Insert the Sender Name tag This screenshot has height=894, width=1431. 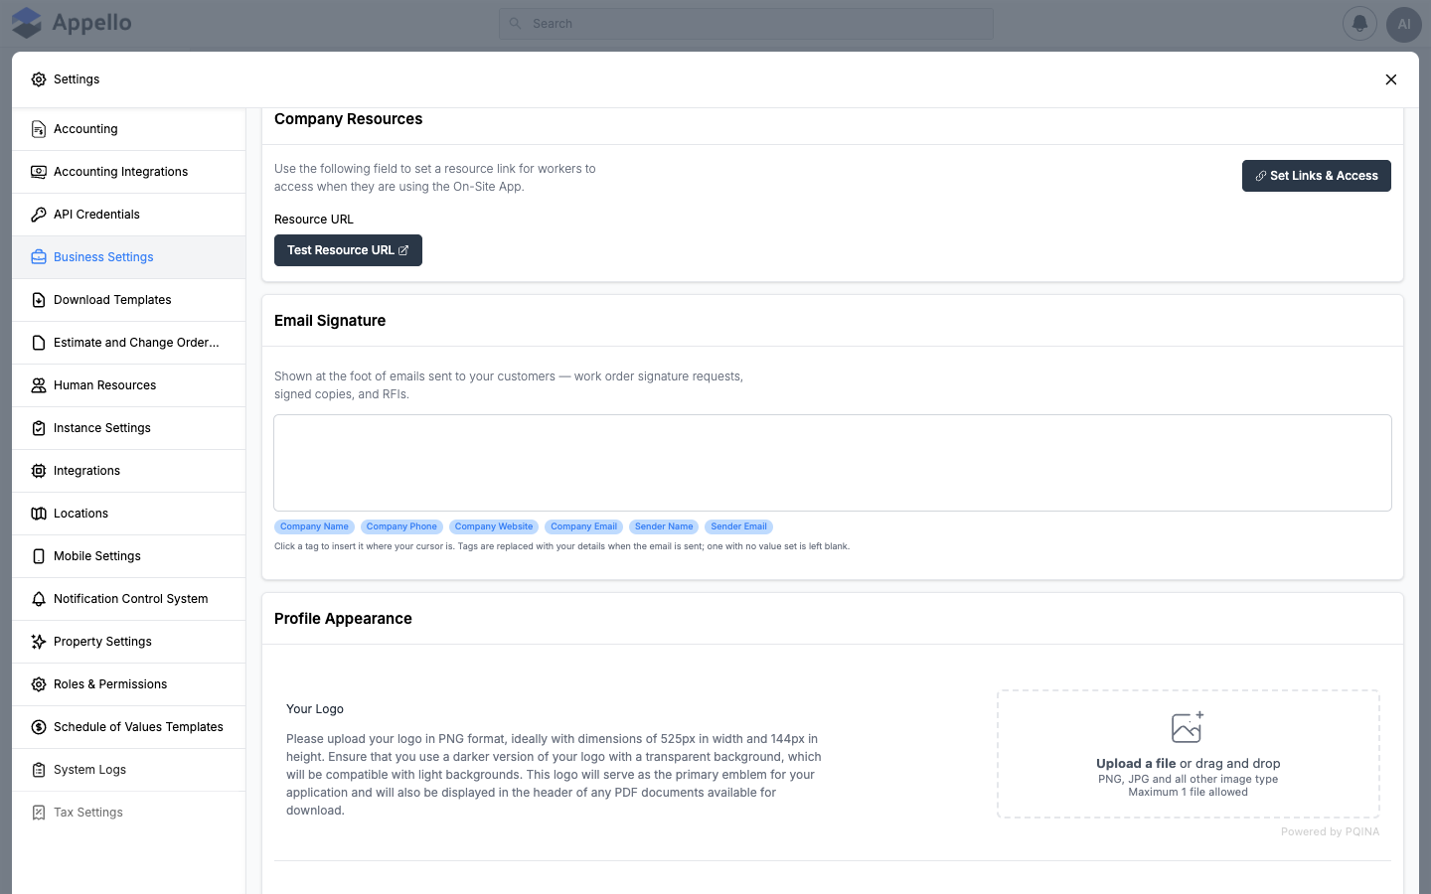(x=664, y=526)
